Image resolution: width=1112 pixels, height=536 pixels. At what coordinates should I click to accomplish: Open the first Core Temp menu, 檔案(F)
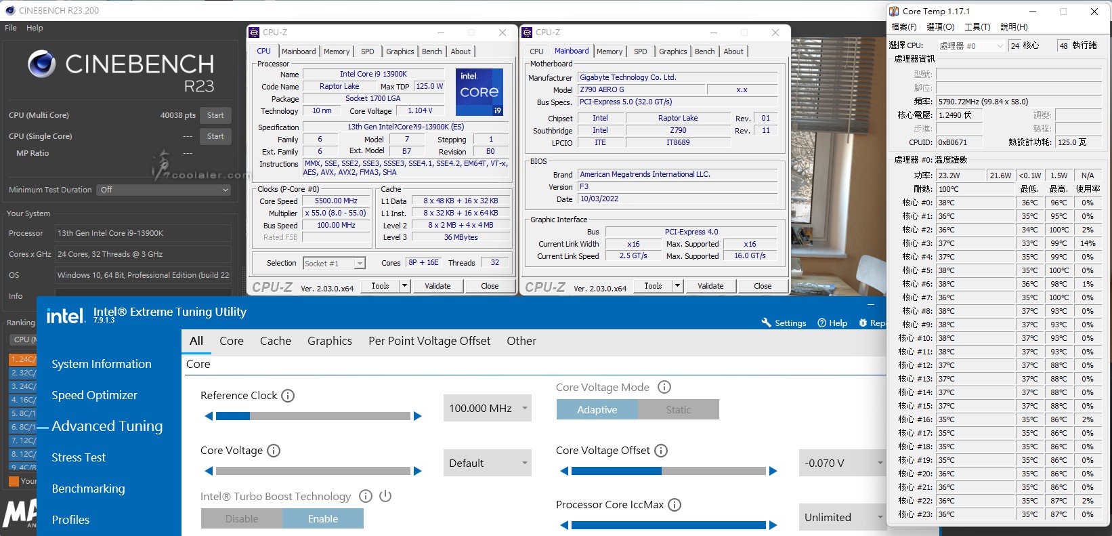click(904, 27)
